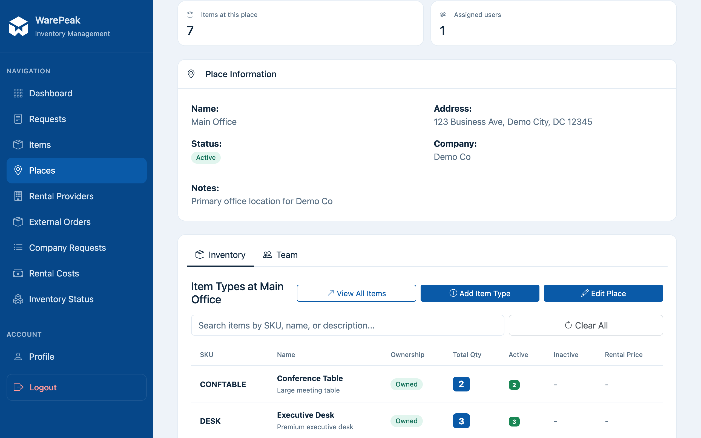This screenshot has width=701, height=438.
Task: Click the address 123 Business Ave text
Action: coord(513,122)
